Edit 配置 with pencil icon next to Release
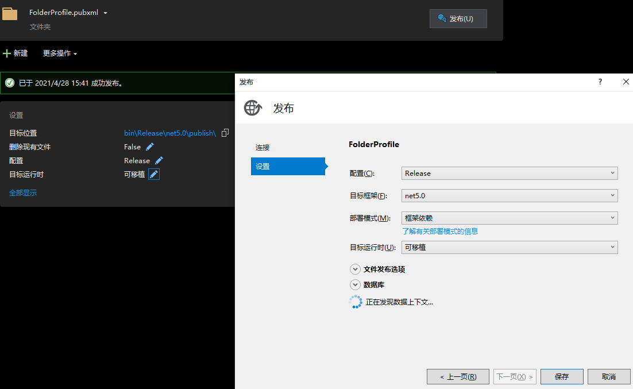 pyautogui.click(x=159, y=160)
